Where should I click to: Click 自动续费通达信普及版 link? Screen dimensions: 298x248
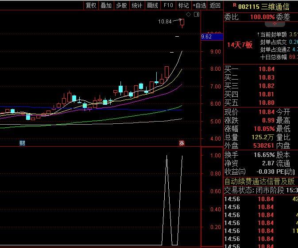point(259,181)
